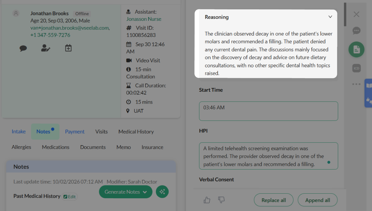Screen dimensions: 372x211
Task: Give a thumbs up on generated notes
Action: pos(207,200)
